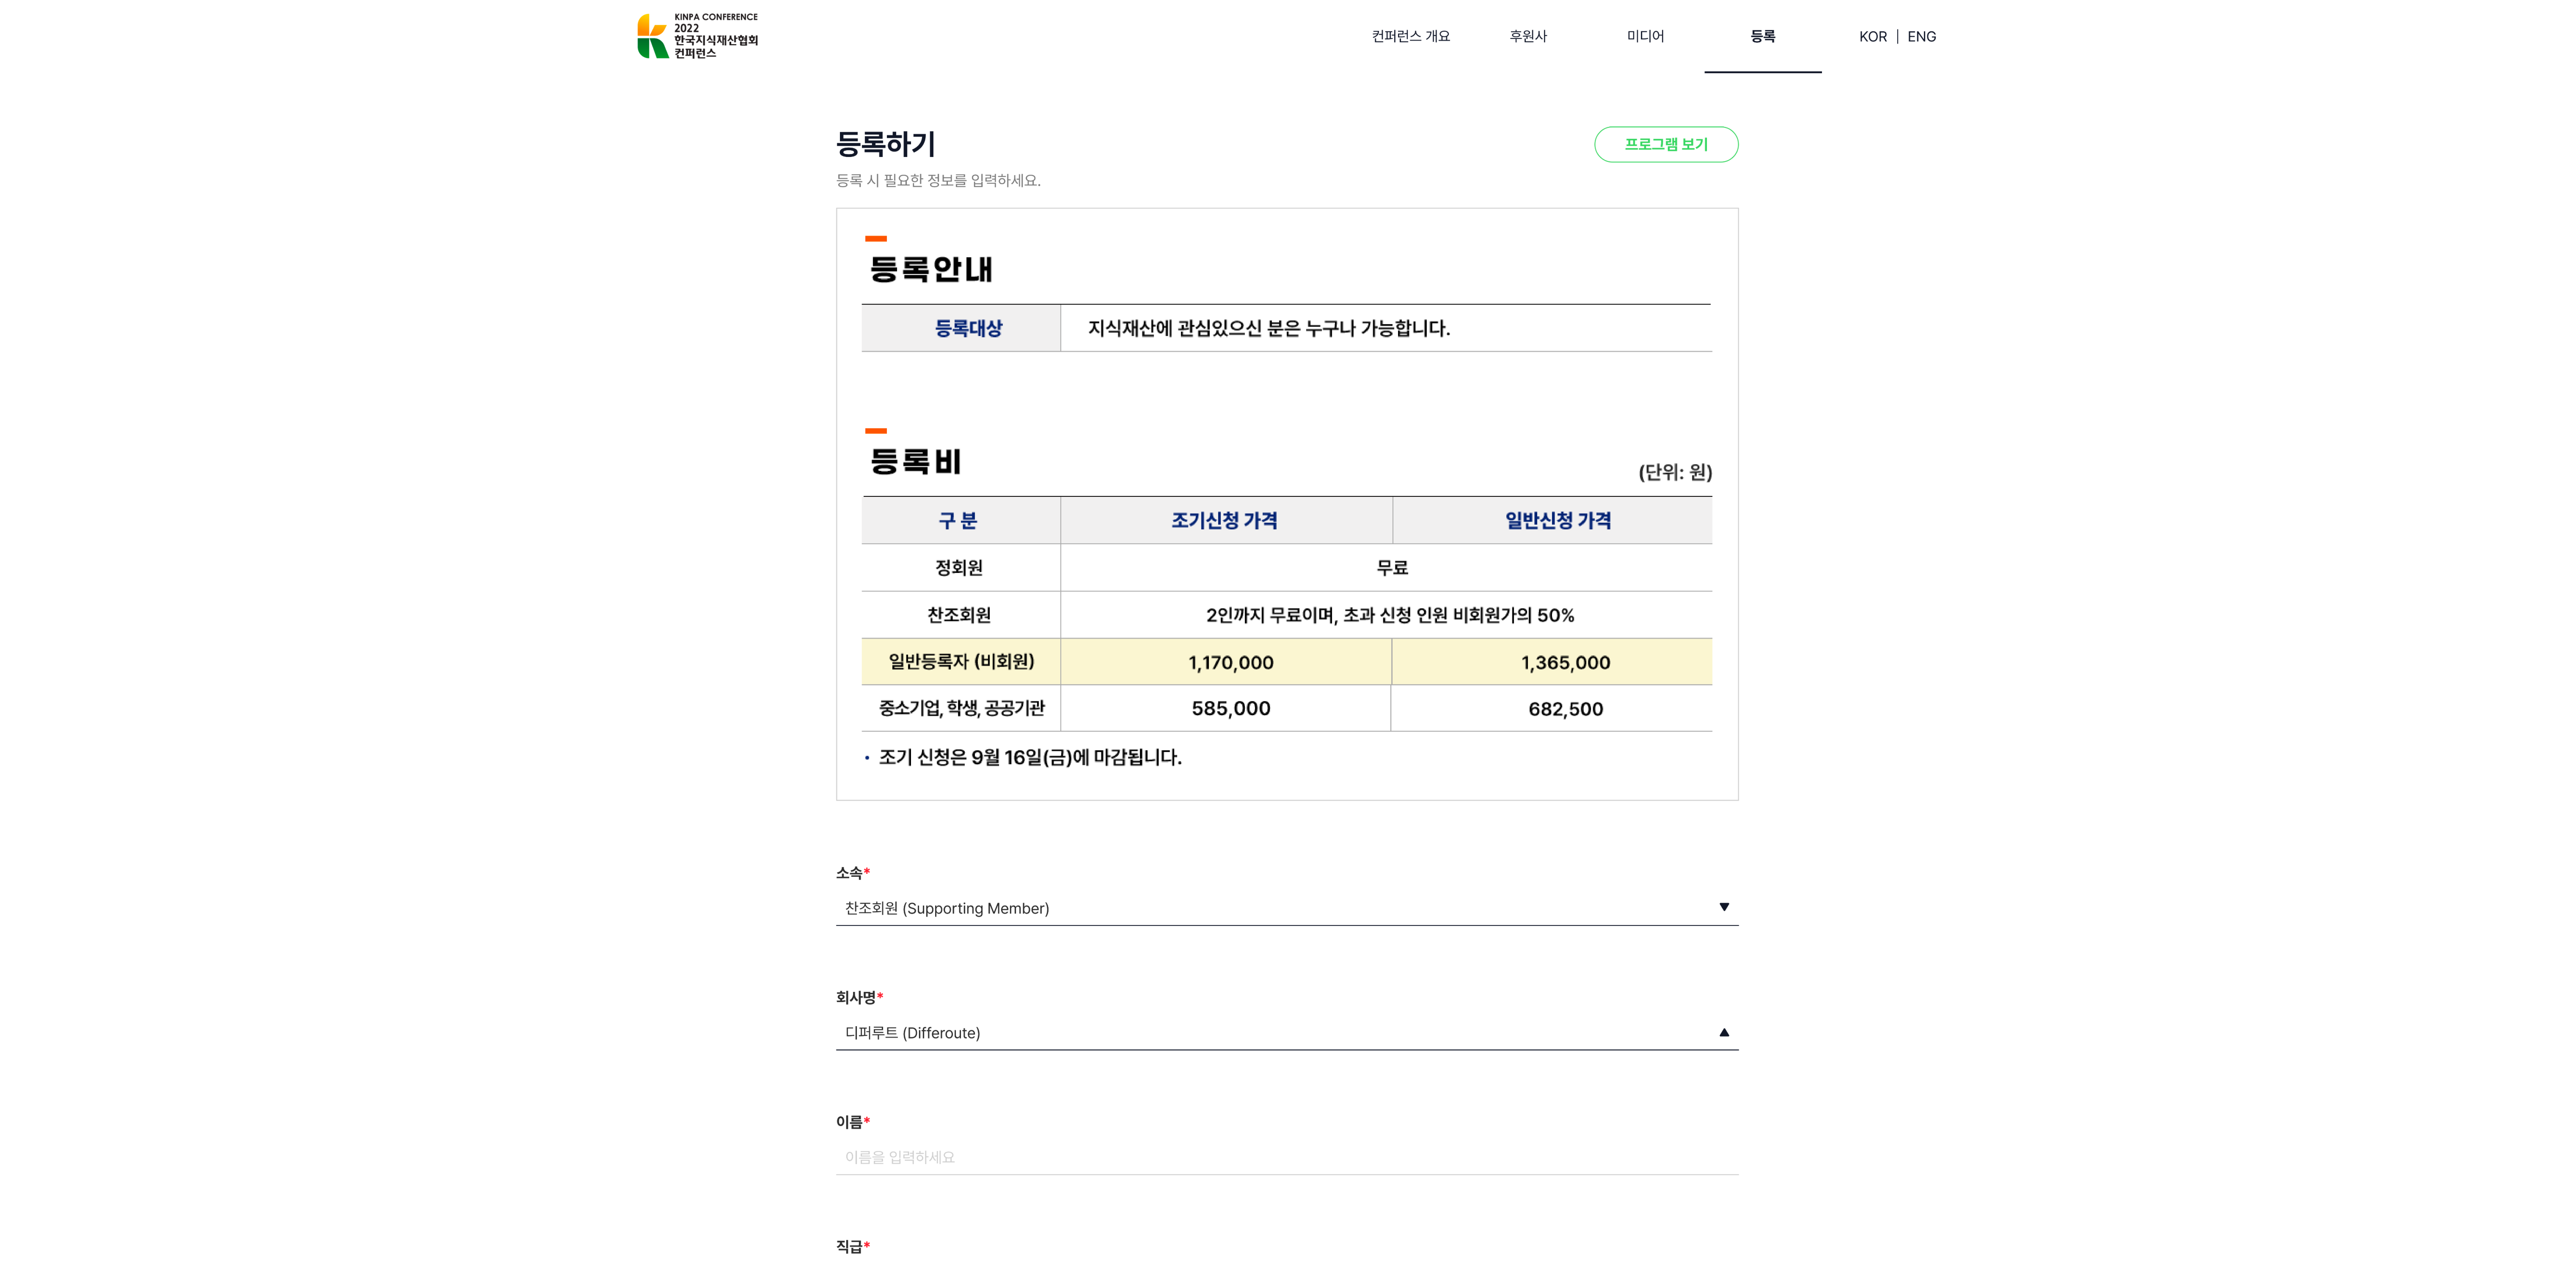Image resolution: width=2576 pixels, height=1264 pixels.
Task: Go to the 미디어 menu
Action: coord(1645,36)
